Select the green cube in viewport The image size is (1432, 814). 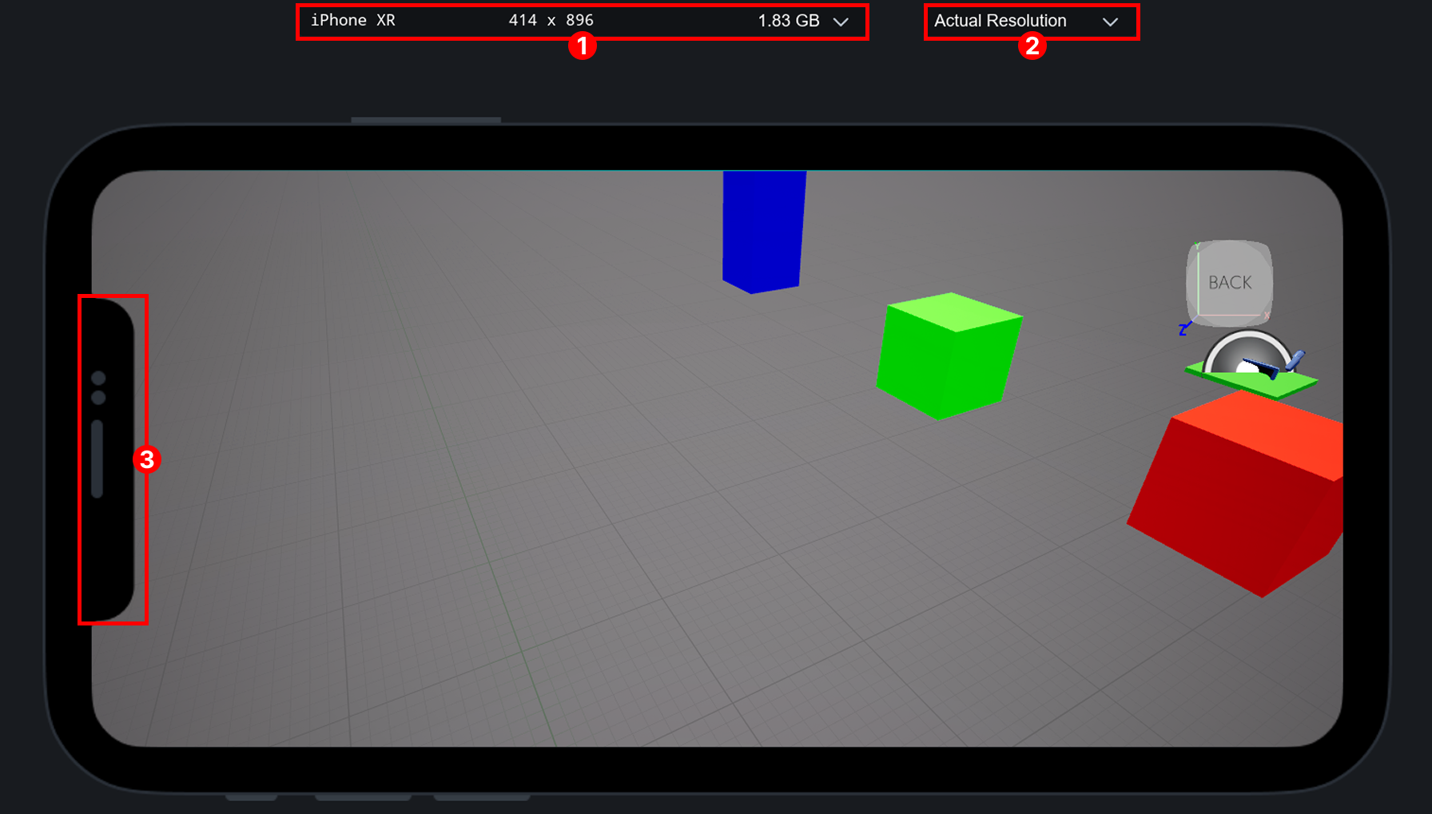pyautogui.click(x=948, y=357)
